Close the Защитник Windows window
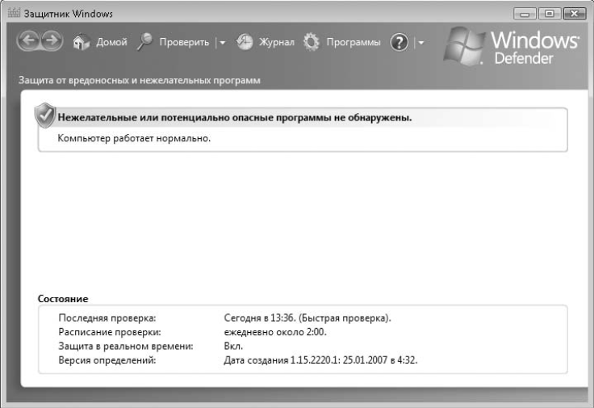The image size is (594, 408). pyautogui.click(x=575, y=14)
